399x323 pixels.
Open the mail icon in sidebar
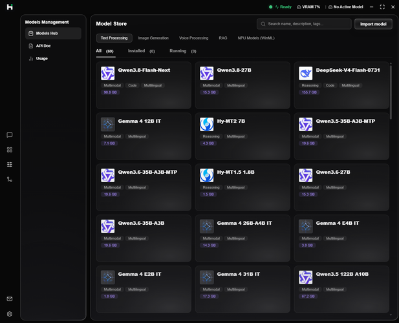point(10,299)
